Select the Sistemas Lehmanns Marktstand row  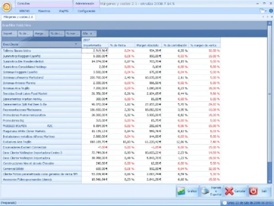(x=41, y=78)
